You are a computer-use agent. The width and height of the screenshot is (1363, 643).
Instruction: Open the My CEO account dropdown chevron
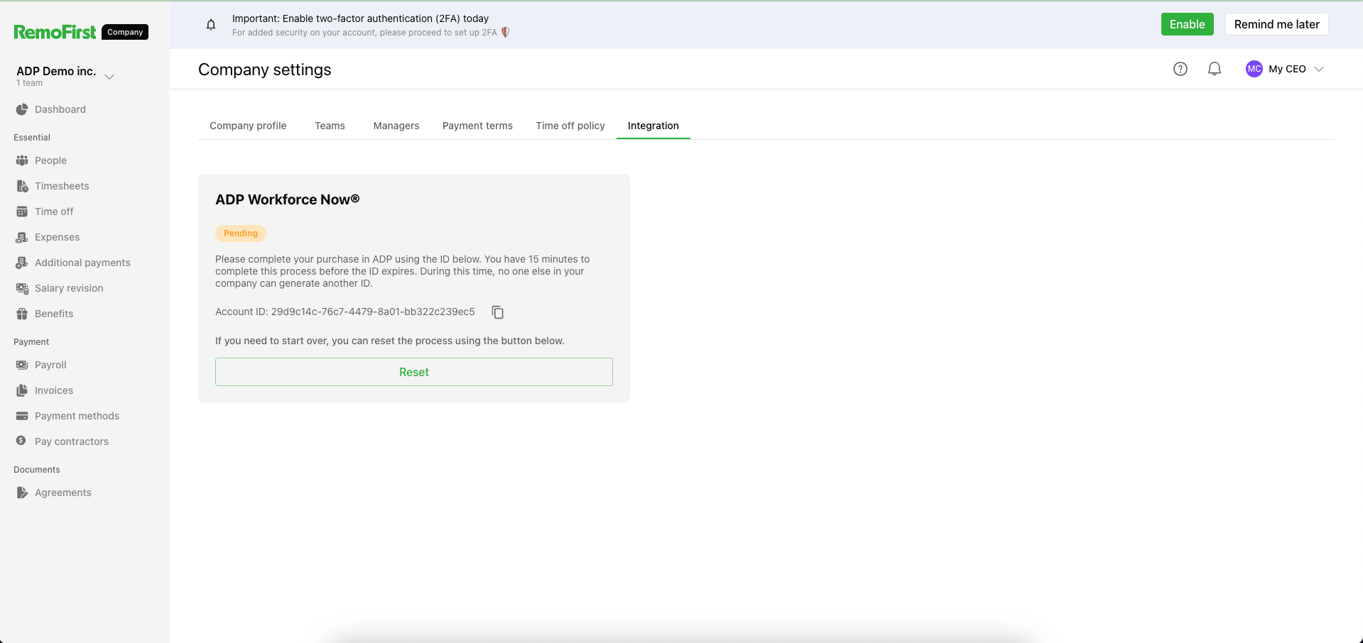[x=1319, y=69]
